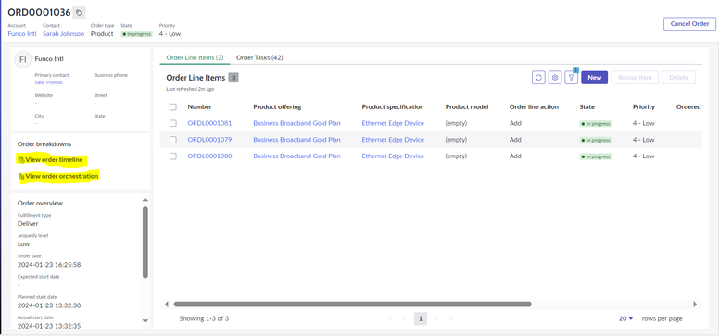Open order line ORDL0001079
The width and height of the screenshot is (719, 336).
point(209,140)
